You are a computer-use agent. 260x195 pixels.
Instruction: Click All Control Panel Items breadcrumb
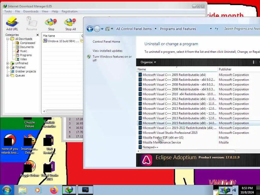click(134, 29)
